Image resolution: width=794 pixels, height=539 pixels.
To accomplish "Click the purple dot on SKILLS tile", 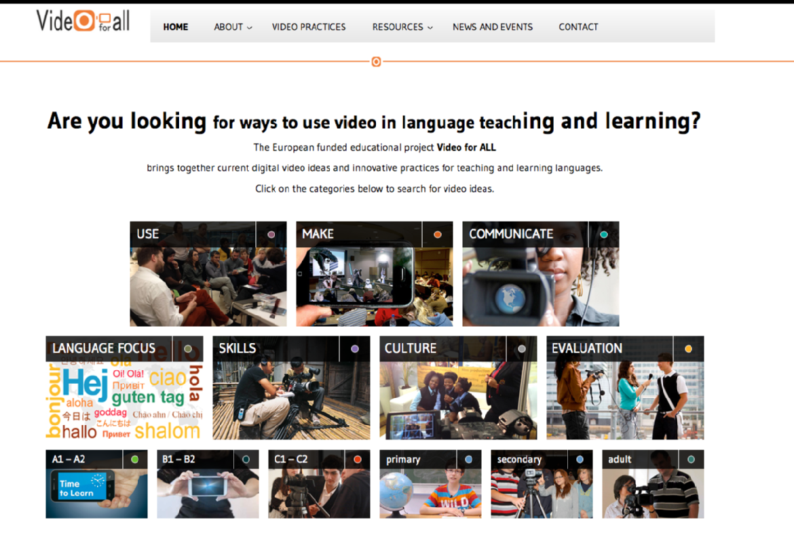I will (355, 349).
